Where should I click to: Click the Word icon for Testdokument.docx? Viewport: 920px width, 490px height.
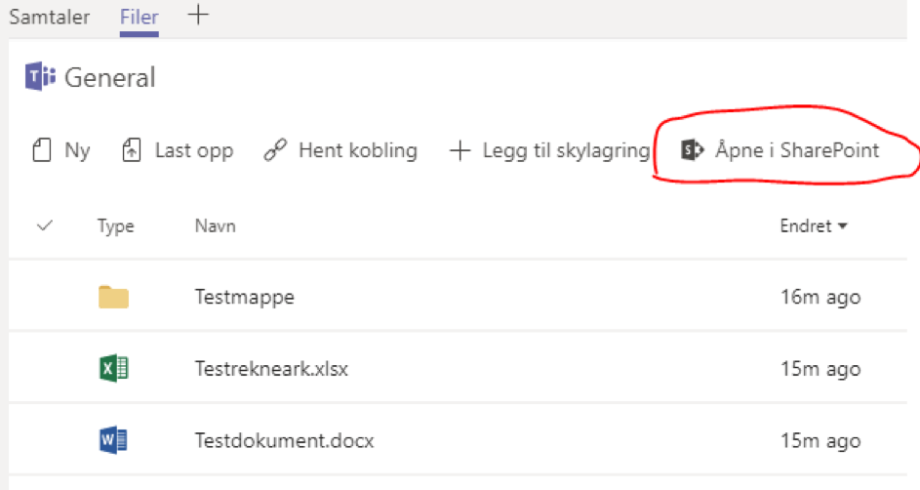(113, 441)
